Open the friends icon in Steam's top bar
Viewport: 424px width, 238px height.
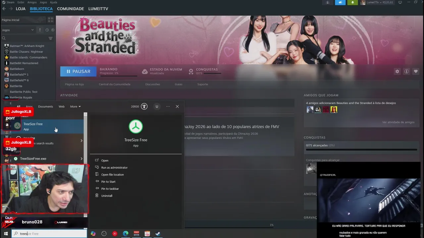[328, 2]
